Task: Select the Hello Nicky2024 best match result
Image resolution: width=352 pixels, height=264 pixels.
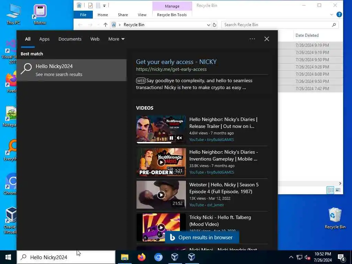Action: (71, 70)
